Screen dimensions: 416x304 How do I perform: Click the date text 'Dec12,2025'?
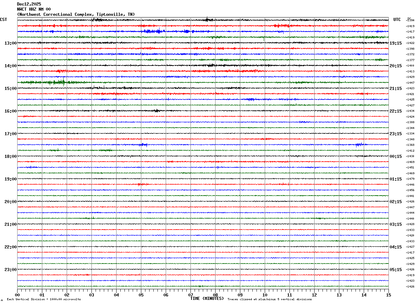[29, 4]
